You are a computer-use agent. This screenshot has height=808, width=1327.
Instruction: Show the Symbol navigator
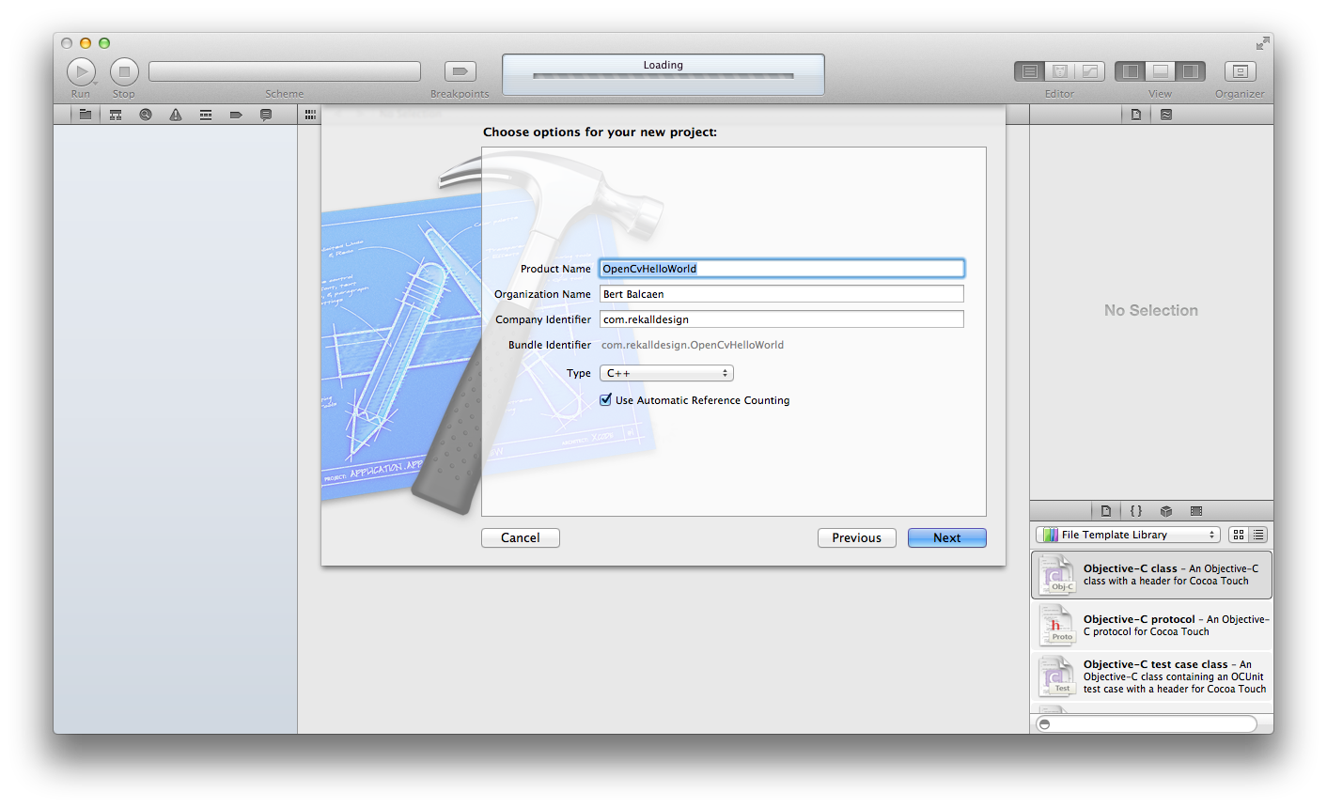[x=116, y=115]
